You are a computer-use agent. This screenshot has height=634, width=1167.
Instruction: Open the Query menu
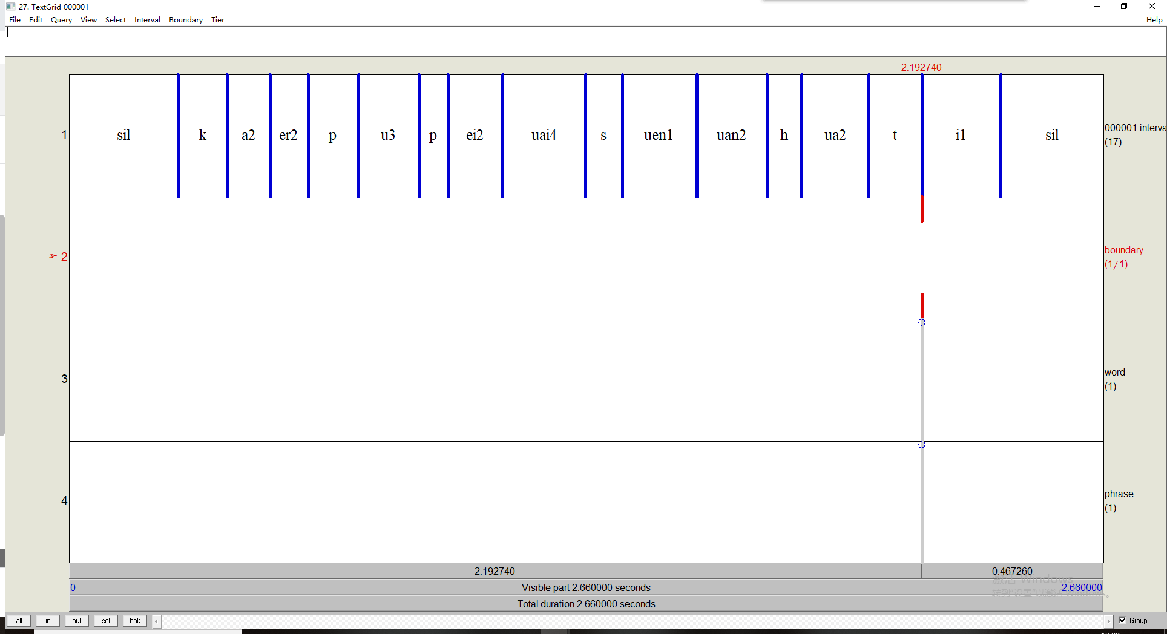(x=61, y=20)
